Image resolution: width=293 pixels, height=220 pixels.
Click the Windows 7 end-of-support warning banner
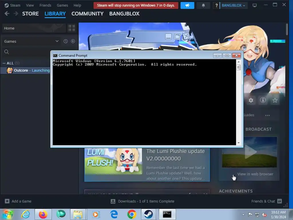136,5
